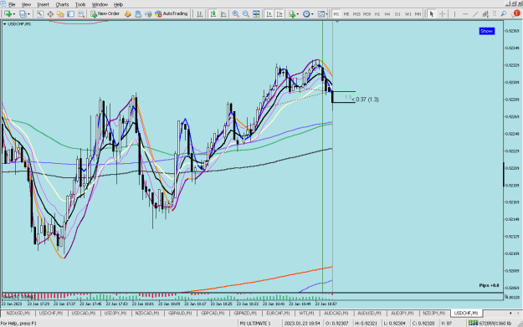The image size is (523, 327).
Task: Open search with magnifier icon
Action: tap(504, 14)
